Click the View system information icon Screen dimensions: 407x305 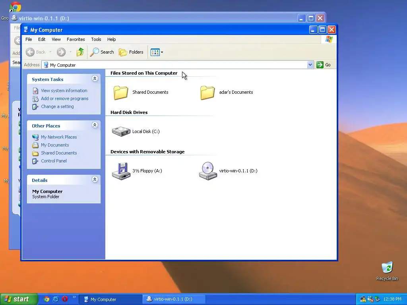click(x=35, y=91)
